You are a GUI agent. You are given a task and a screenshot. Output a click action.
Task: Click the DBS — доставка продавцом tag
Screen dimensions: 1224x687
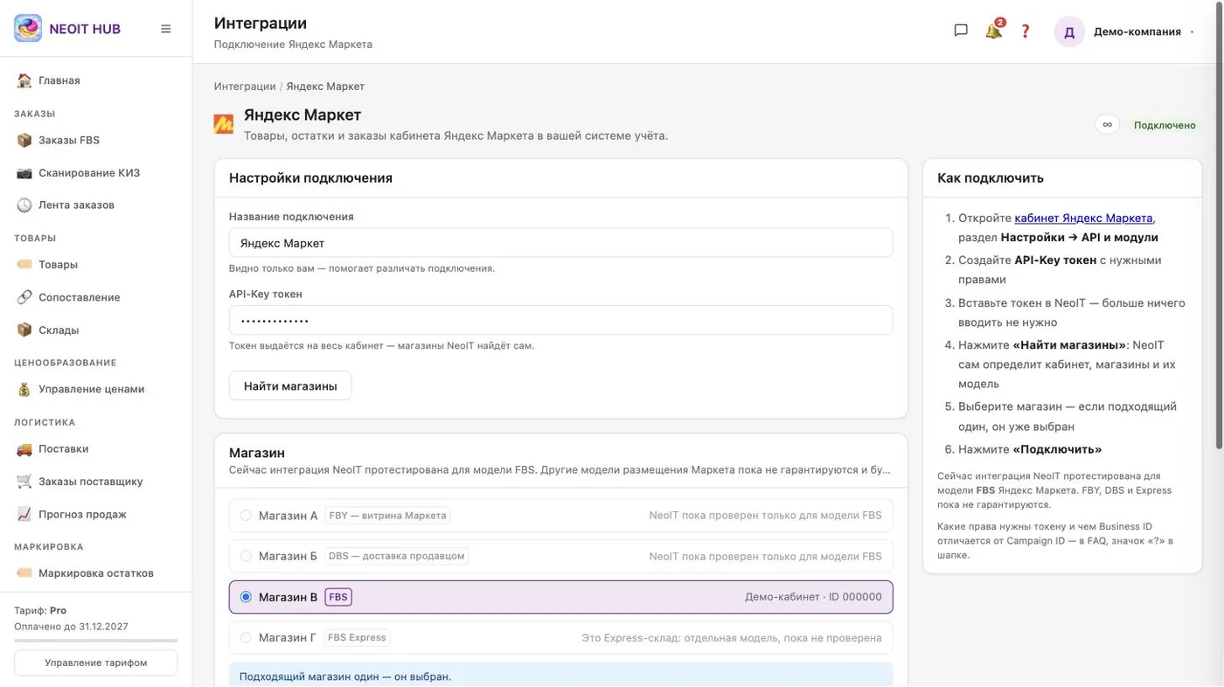coord(397,556)
